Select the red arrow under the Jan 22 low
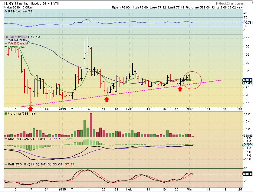This screenshot has height=192, width=253. tap(107, 99)
